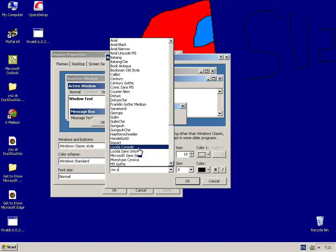The image size is (336, 252).
Task: Click font list scroll down arrow
Action: (171, 163)
